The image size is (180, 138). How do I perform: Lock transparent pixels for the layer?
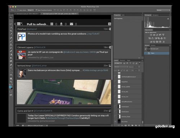[x=118, y=71]
